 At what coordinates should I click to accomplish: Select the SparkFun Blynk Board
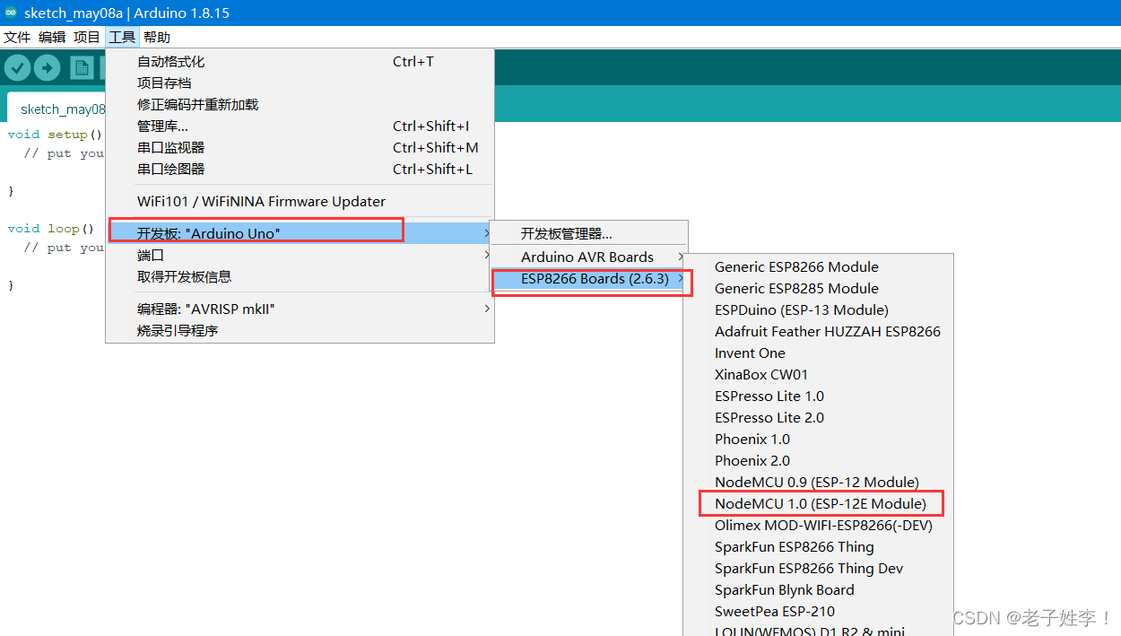point(818,589)
